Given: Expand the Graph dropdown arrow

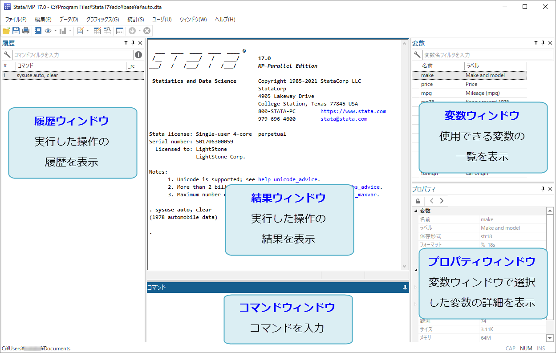Looking at the screenshot, I should (70, 31).
